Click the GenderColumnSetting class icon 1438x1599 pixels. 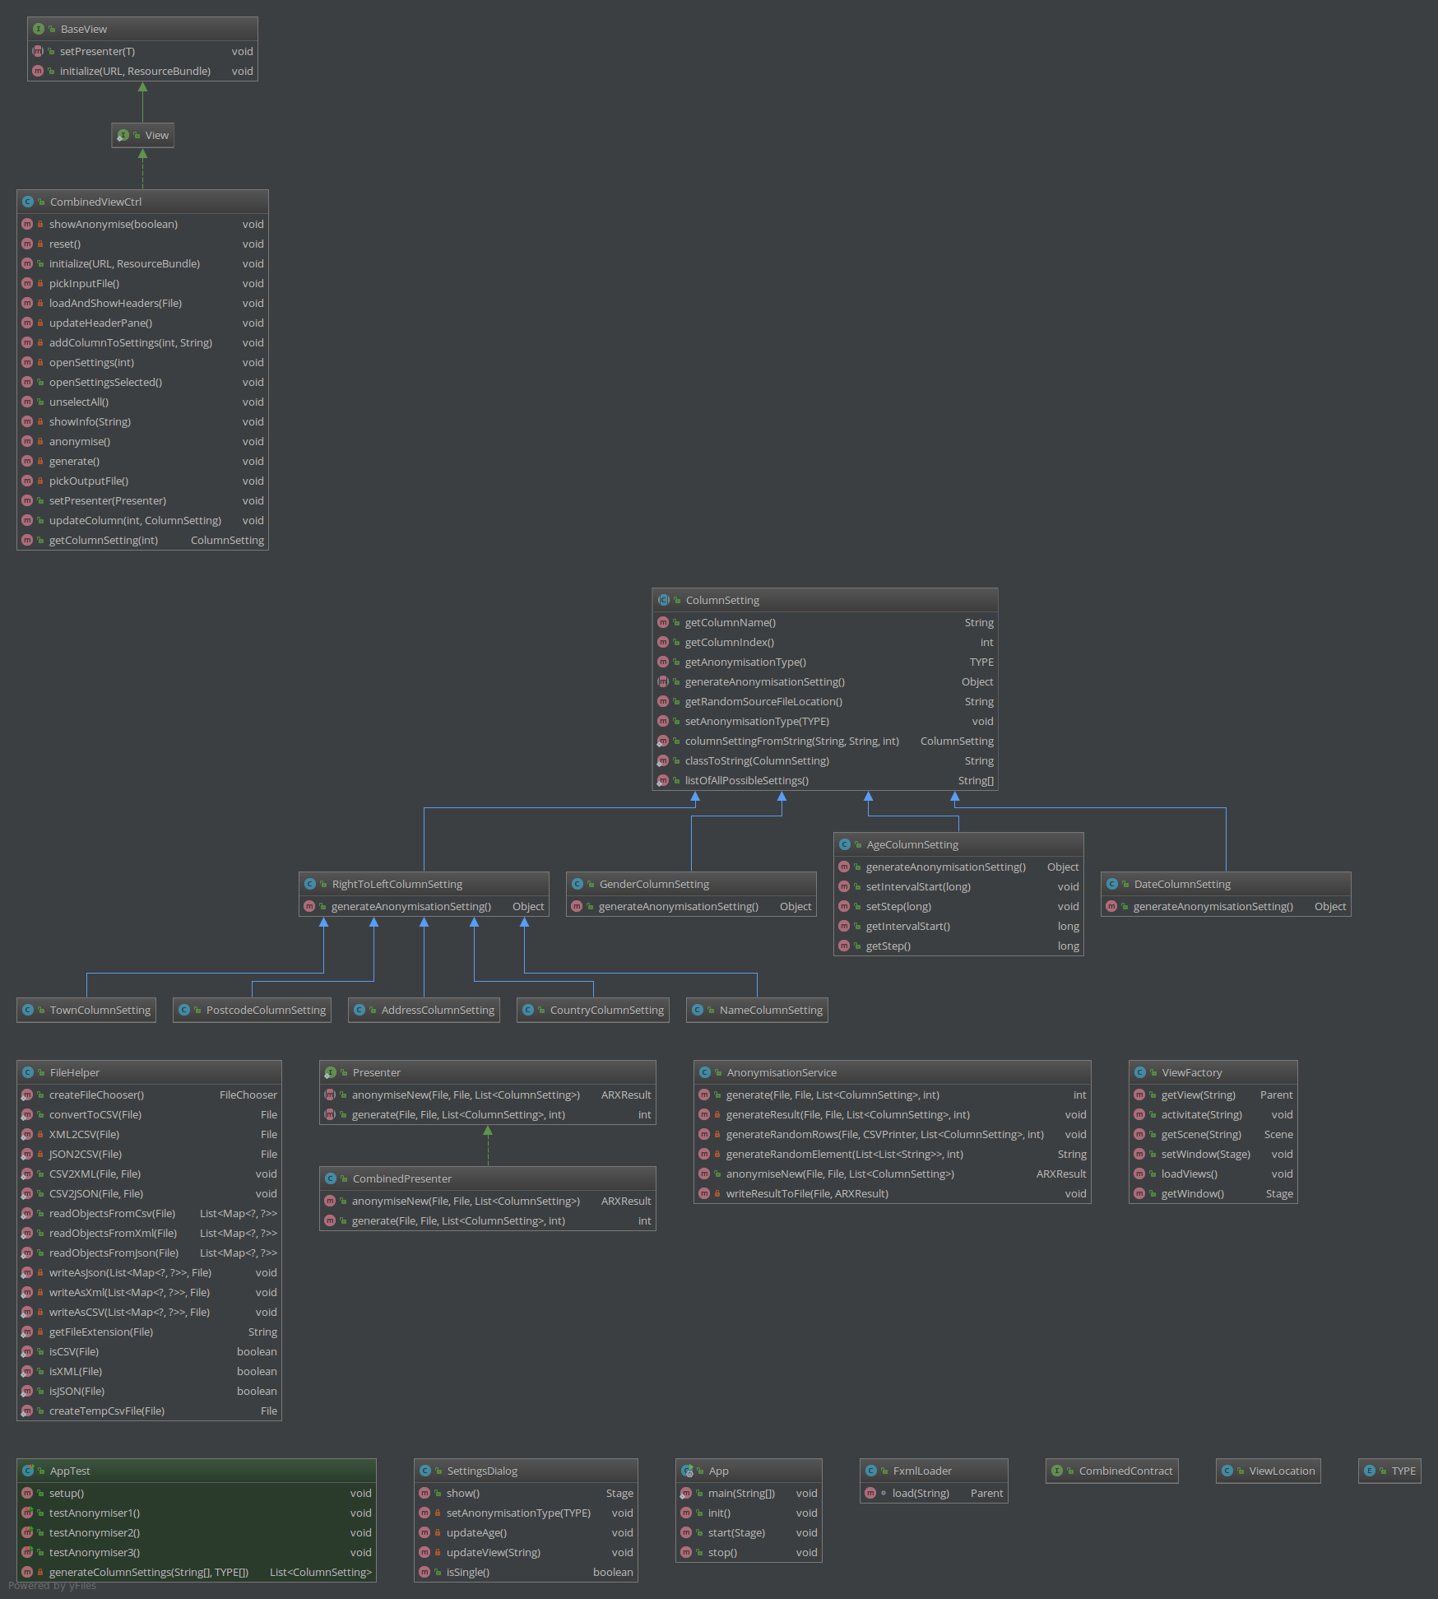[577, 884]
